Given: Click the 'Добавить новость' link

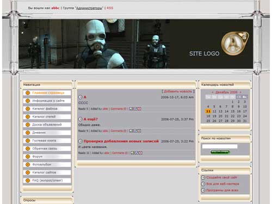Looking at the screenshot, I should 178,91.
